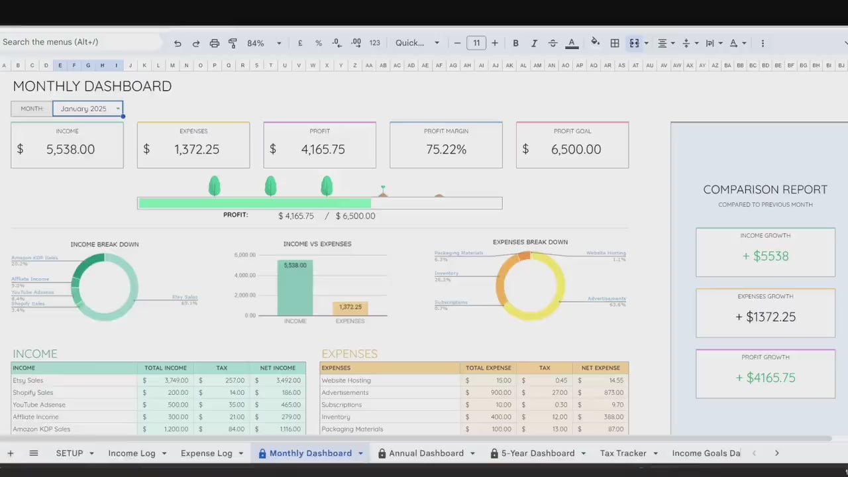The image size is (848, 477).
Task: Activate the Paint format tool
Action: (x=233, y=43)
